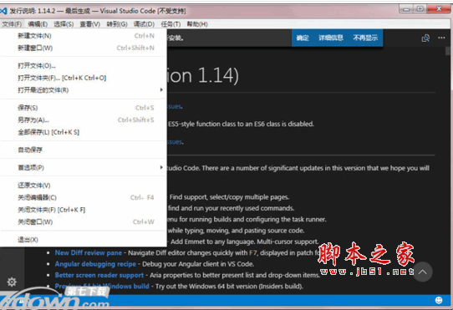Open the 任务(T) menu
This screenshot has width=453, height=310.
pyautogui.click(x=171, y=24)
